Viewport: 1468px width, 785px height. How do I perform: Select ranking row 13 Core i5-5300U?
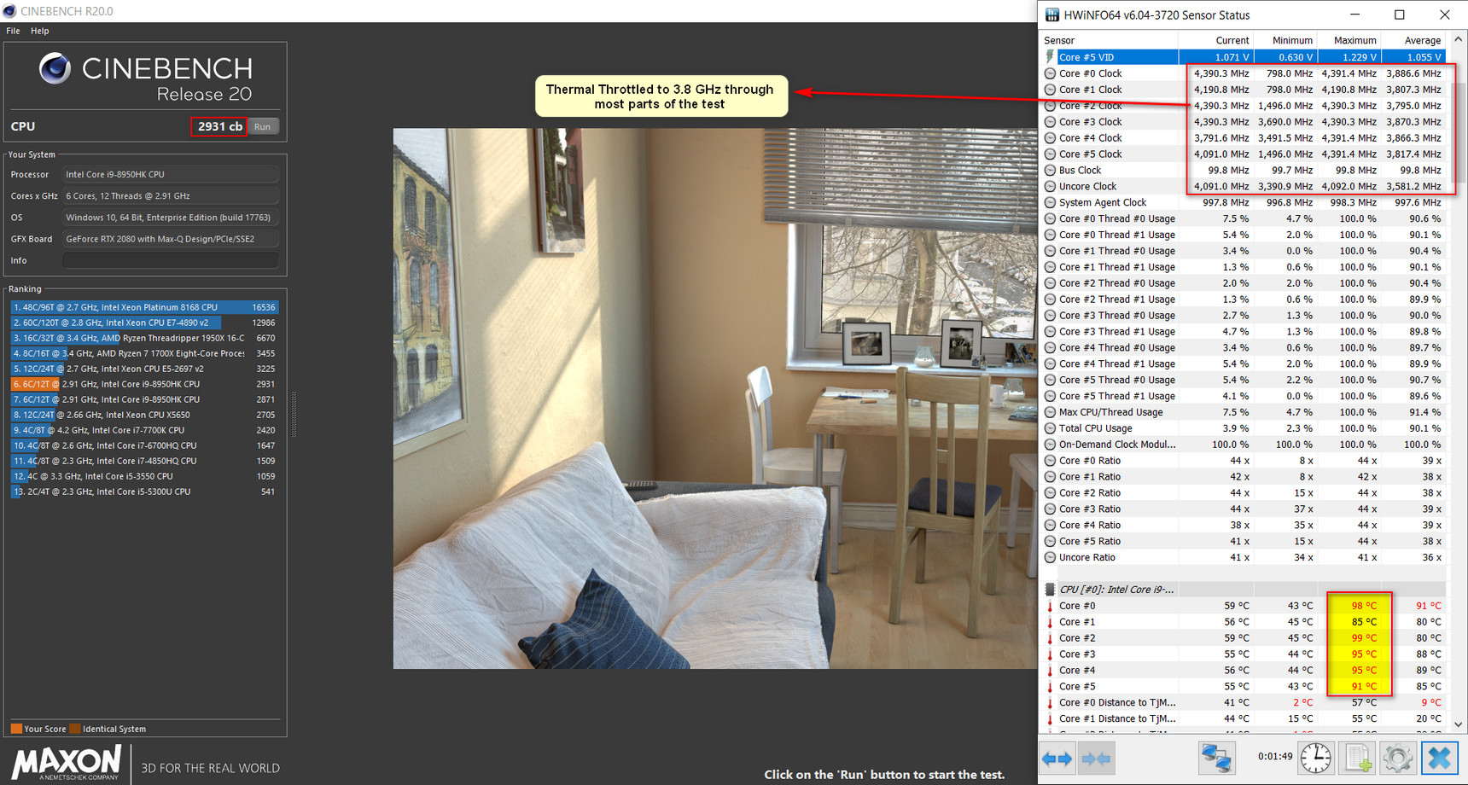(x=144, y=491)
